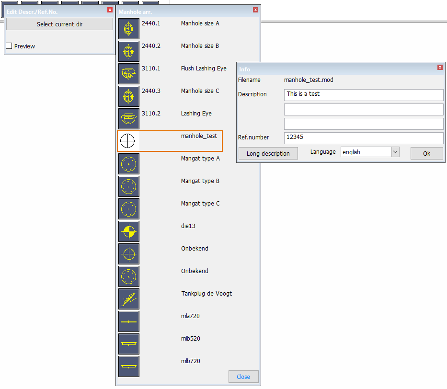Close the Info dialog window
This screenshot has width=447, height=389.
440,68
